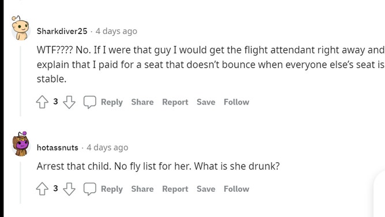Upvote hotassnuts' comment
The height and width of the screenshot is (217, 385).
coord(42,189)
